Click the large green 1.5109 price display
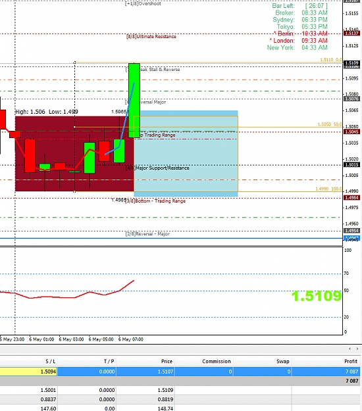Screen dimensions: 362x411 pyautogui.click(x=317, y=296)
